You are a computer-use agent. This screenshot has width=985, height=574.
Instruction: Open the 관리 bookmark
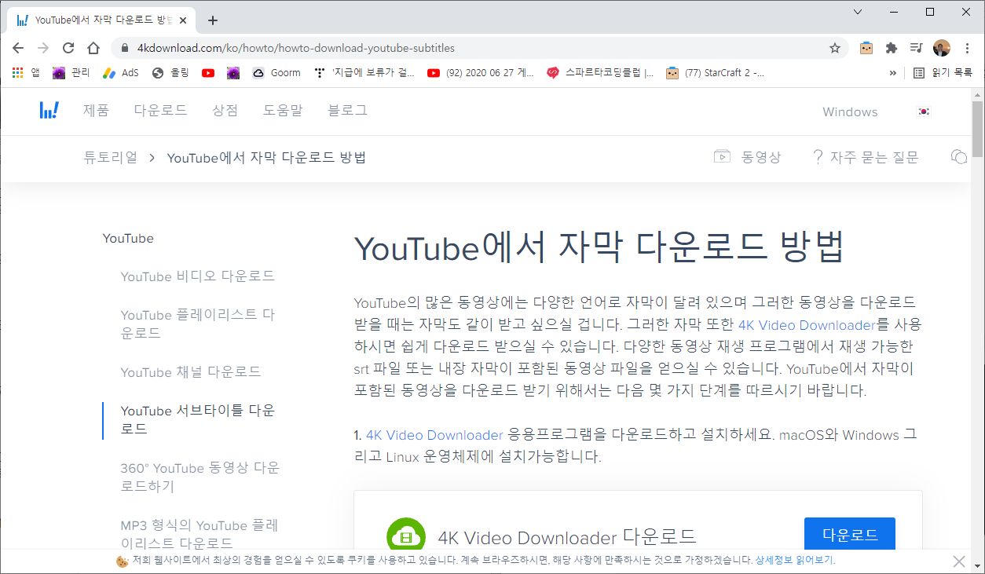point(71,72)
